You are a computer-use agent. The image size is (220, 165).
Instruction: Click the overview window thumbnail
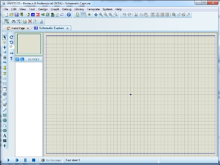coord(29,44)
